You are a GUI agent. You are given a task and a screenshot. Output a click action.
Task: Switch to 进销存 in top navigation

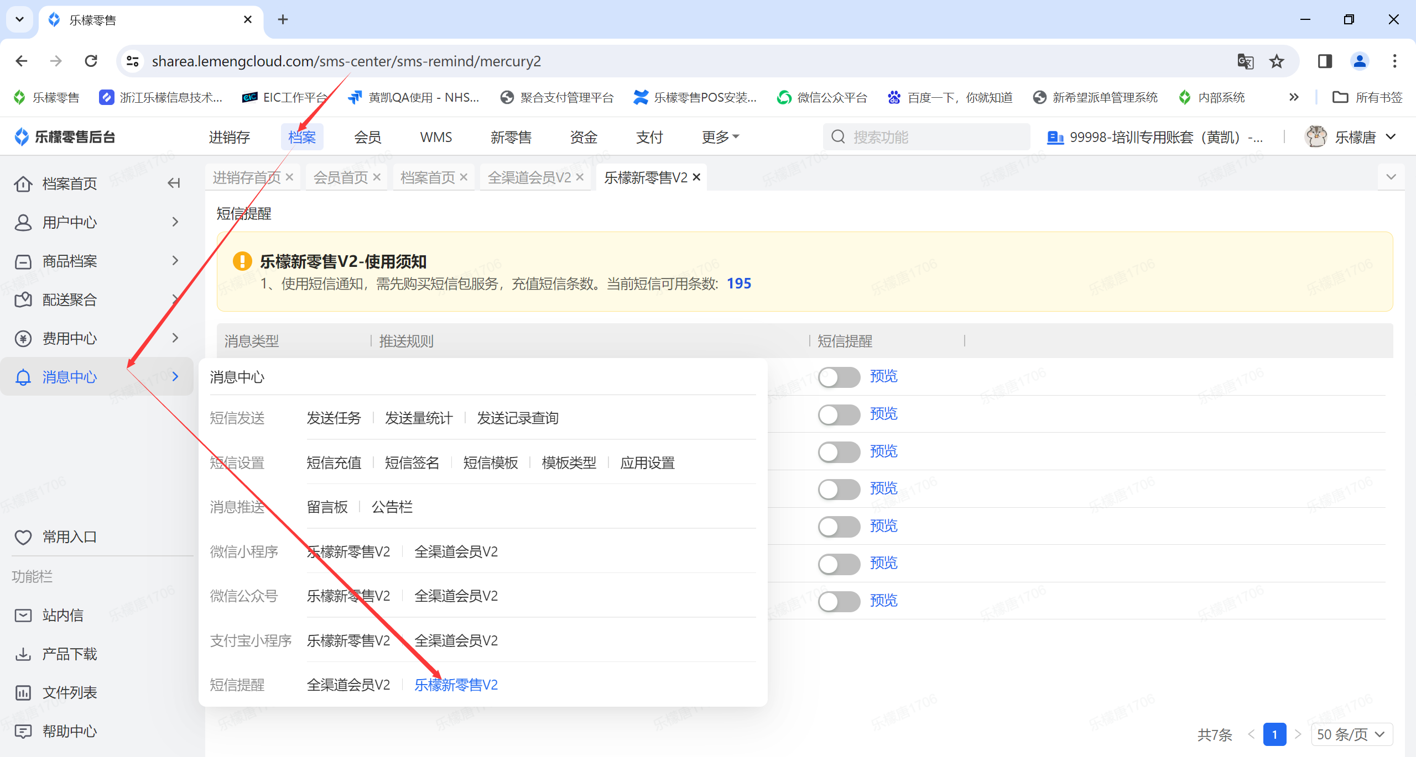tap(229, 136)
